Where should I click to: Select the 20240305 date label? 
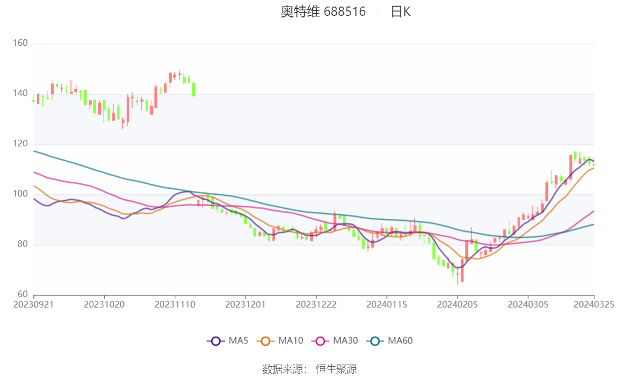tap(528, 305)
